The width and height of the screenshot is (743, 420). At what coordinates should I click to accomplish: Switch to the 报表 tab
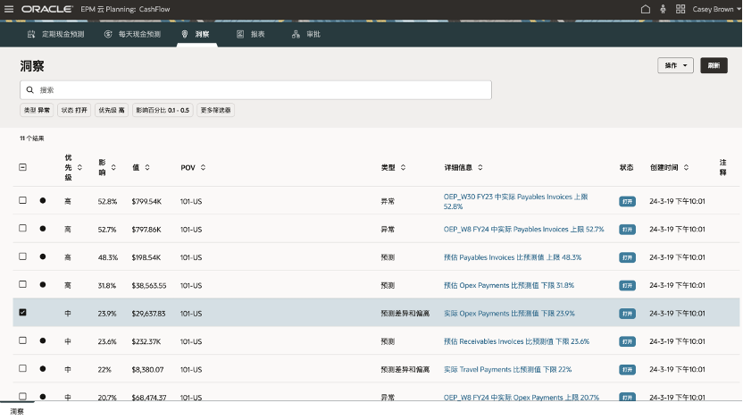(x=251, y=34)
